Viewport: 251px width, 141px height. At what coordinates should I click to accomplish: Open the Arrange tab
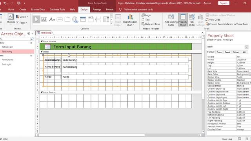pyautogui.click(x=97, y=9)
